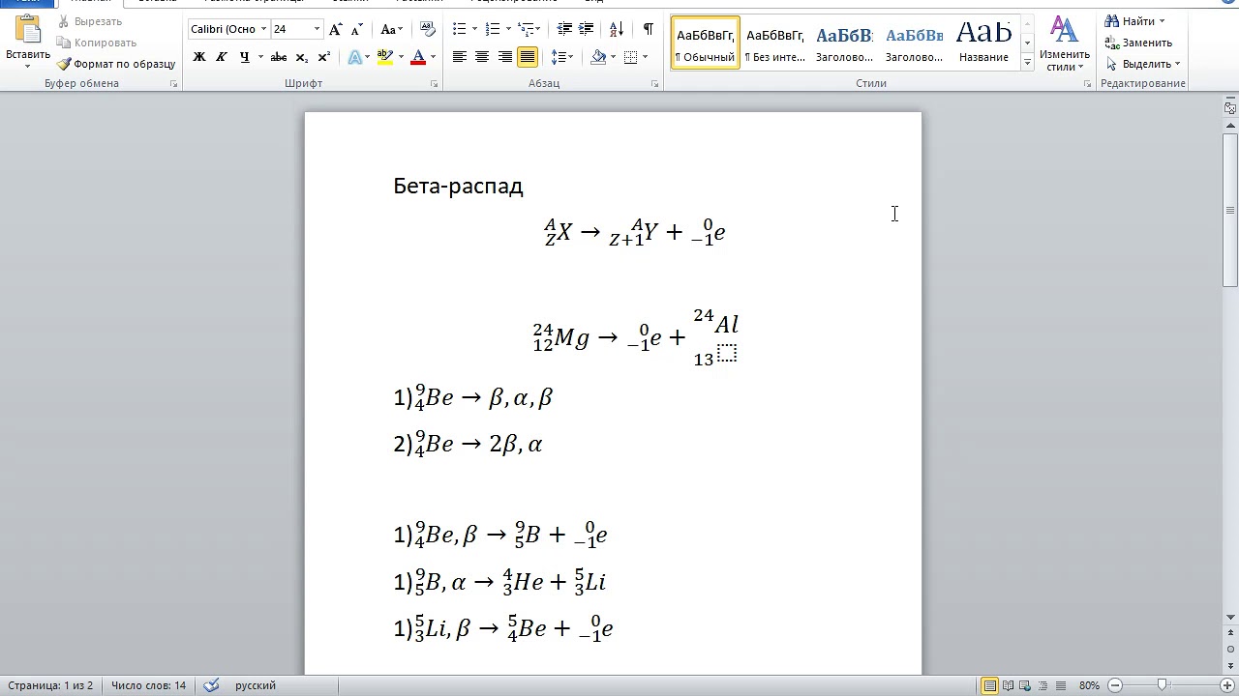
Task: Click the Заменить replace button
Action: (x=1138, y=43)
